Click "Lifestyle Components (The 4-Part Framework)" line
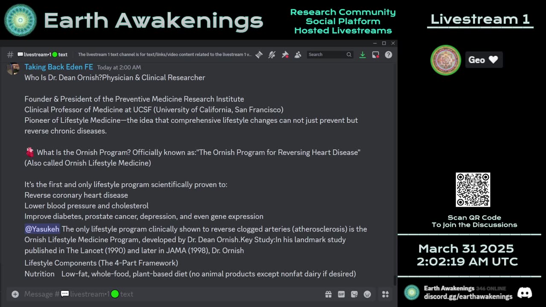The height and width of the screenshot is (307, 546). pos(101,263)
